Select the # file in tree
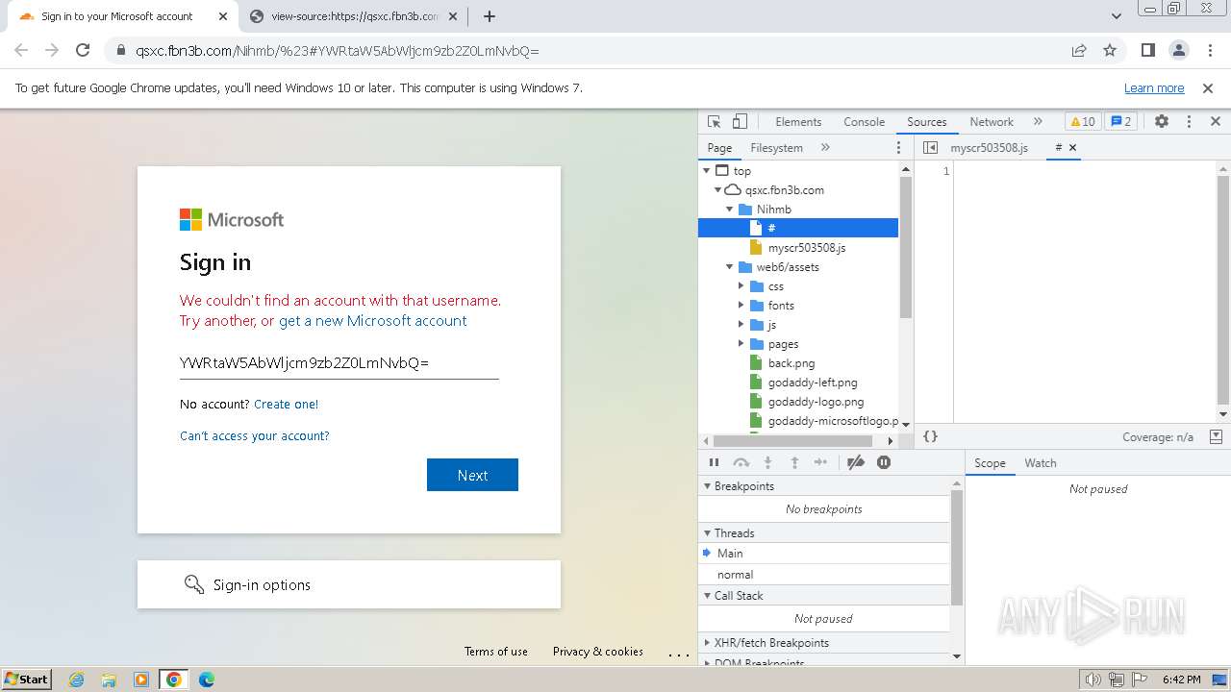Viewport: 1231px width, 692px height. (x=798, y=229)
